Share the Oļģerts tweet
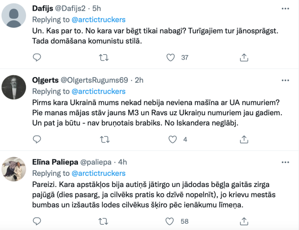This screenshot has width=299, height=230. (237, 139)
